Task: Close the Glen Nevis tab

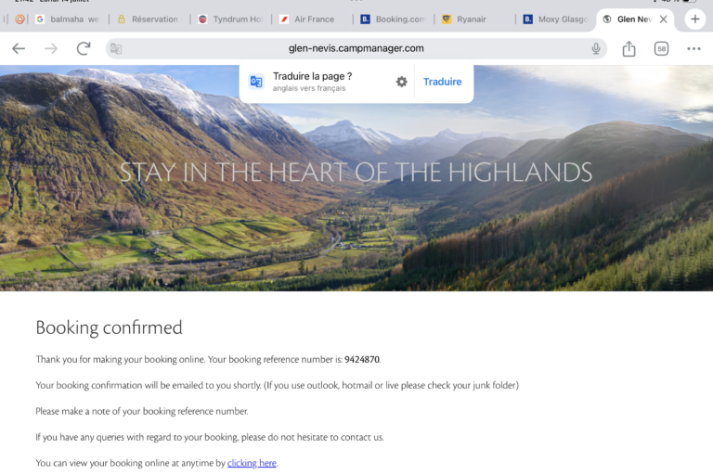Action: pyautogui.click(x=664, y=19)
